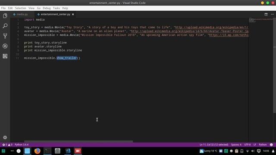Click the three-dot taskbar icon
This screenshot has width=276, height=155.
[12, 151]
